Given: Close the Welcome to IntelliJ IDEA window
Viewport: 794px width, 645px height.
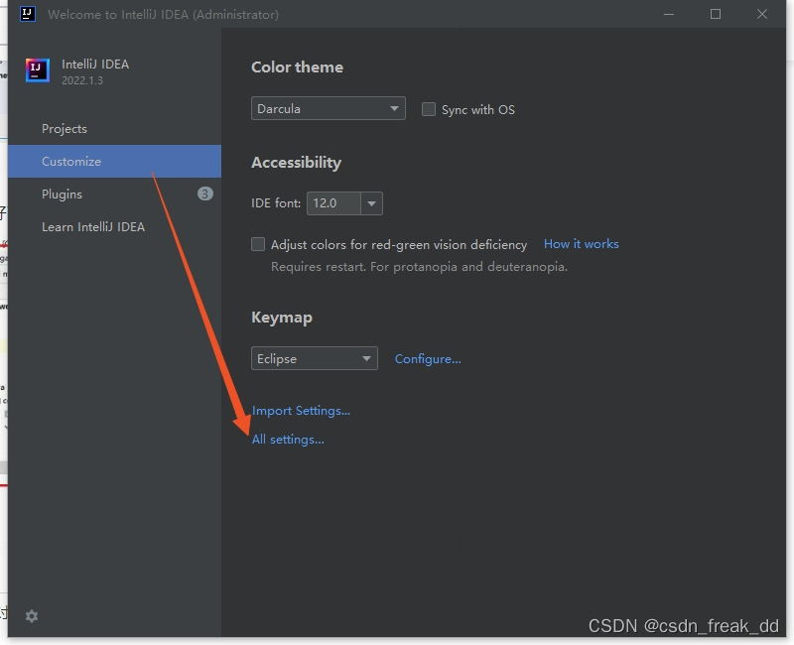Looking at the screenshot, I should click(x=762, y=14).
